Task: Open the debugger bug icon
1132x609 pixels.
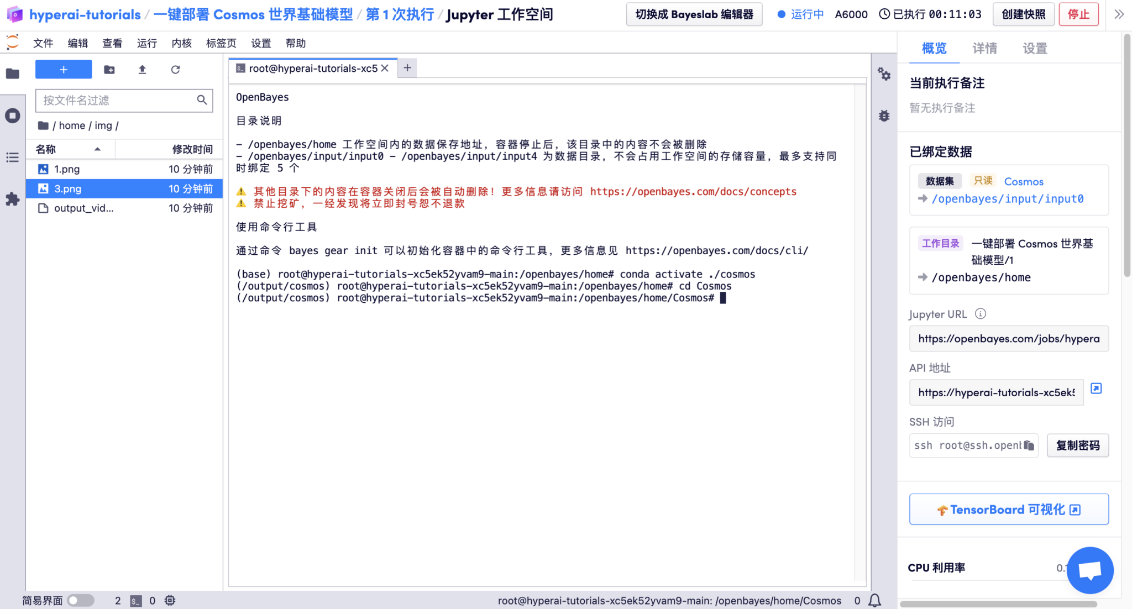Action: click(884, 116)
